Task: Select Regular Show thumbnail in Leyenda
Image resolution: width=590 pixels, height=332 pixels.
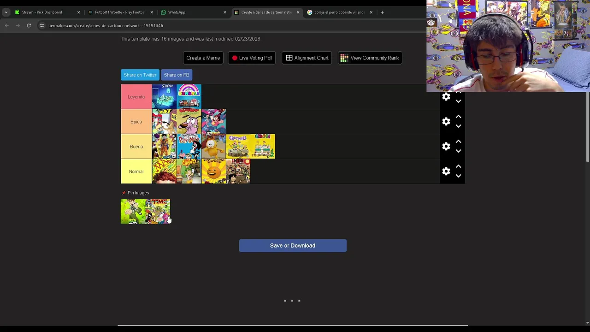Action: coord(164,96)
